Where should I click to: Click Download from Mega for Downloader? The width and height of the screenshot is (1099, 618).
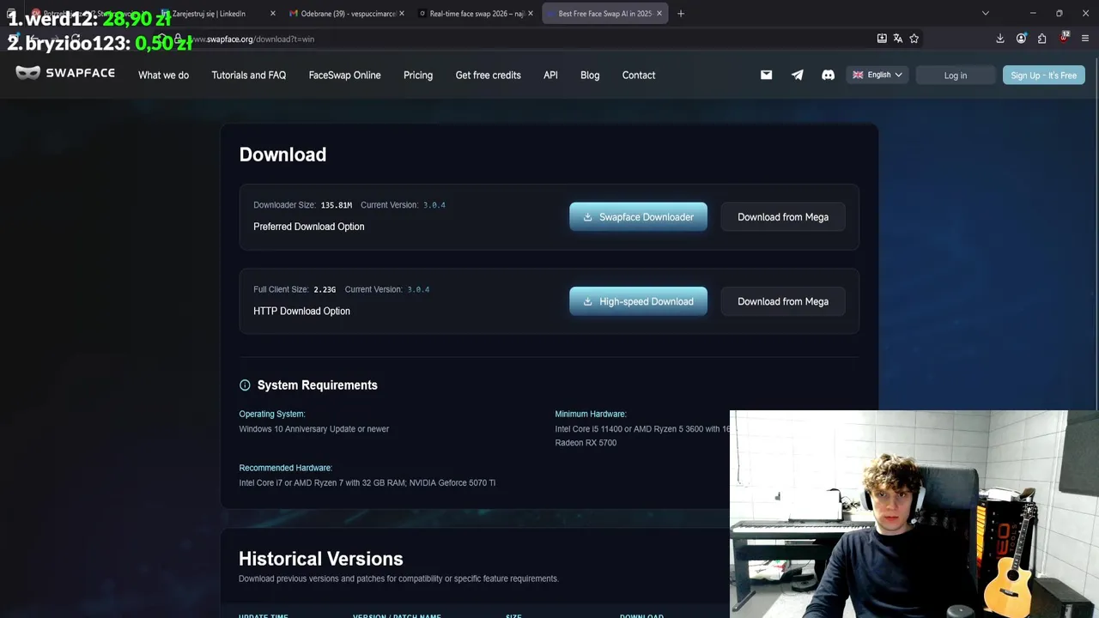tap(783, 217)
